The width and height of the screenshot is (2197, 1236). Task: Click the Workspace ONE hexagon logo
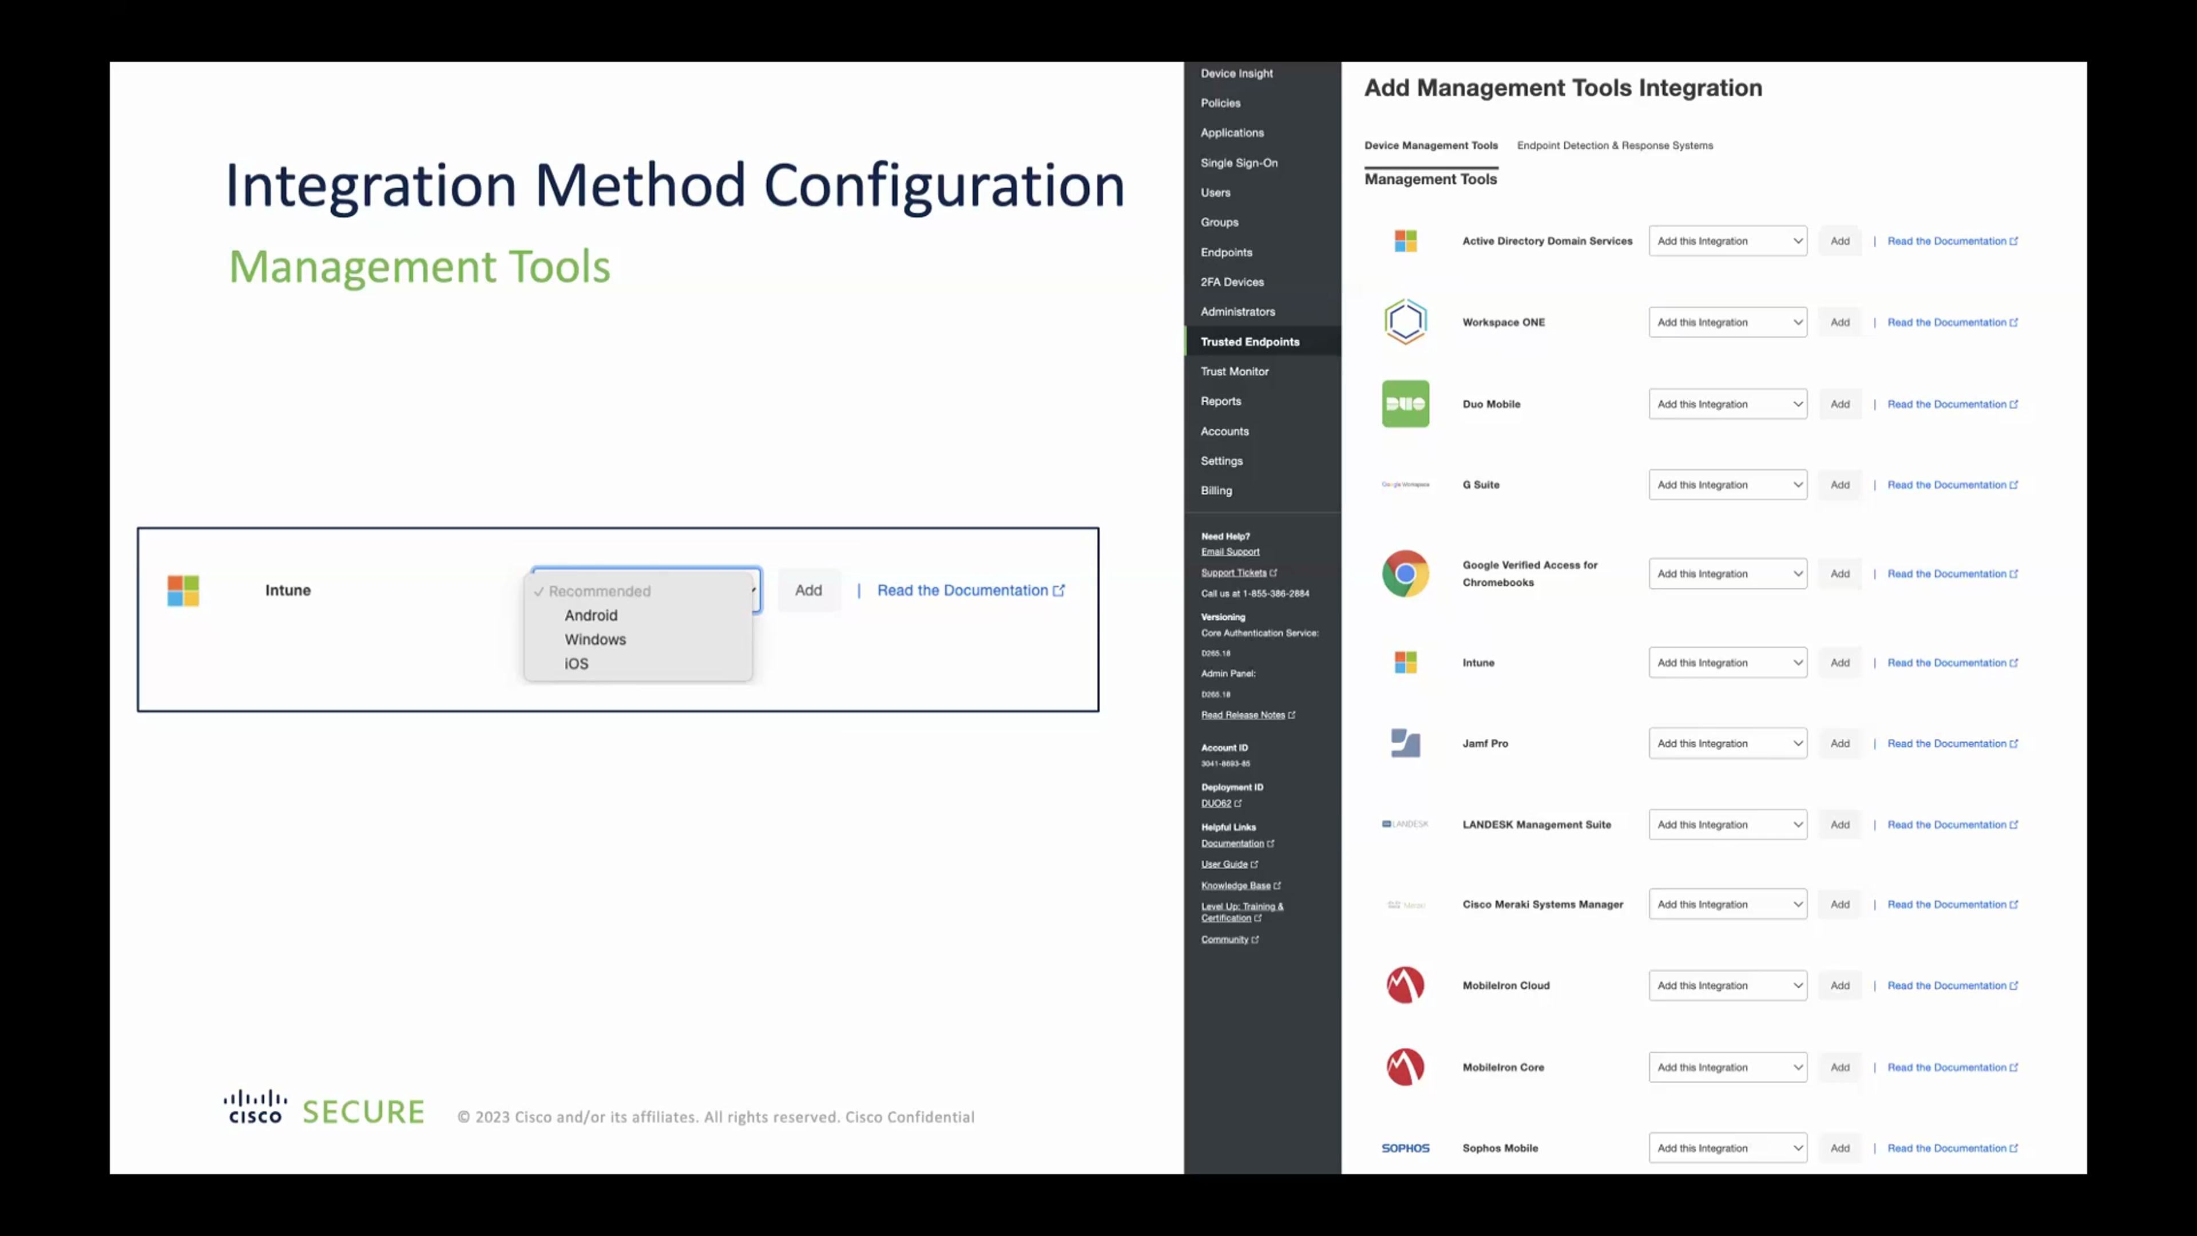click(x=1405, y=322)
